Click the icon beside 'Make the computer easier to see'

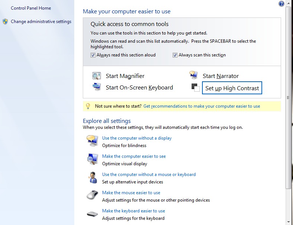pos(92,159)
